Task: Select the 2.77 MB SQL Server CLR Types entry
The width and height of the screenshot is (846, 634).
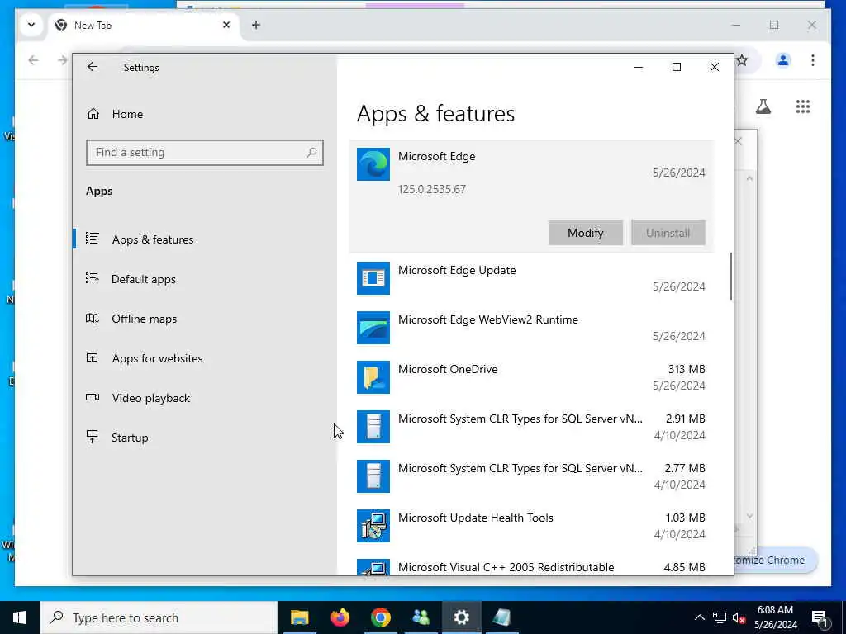Action: coord(531,476)
